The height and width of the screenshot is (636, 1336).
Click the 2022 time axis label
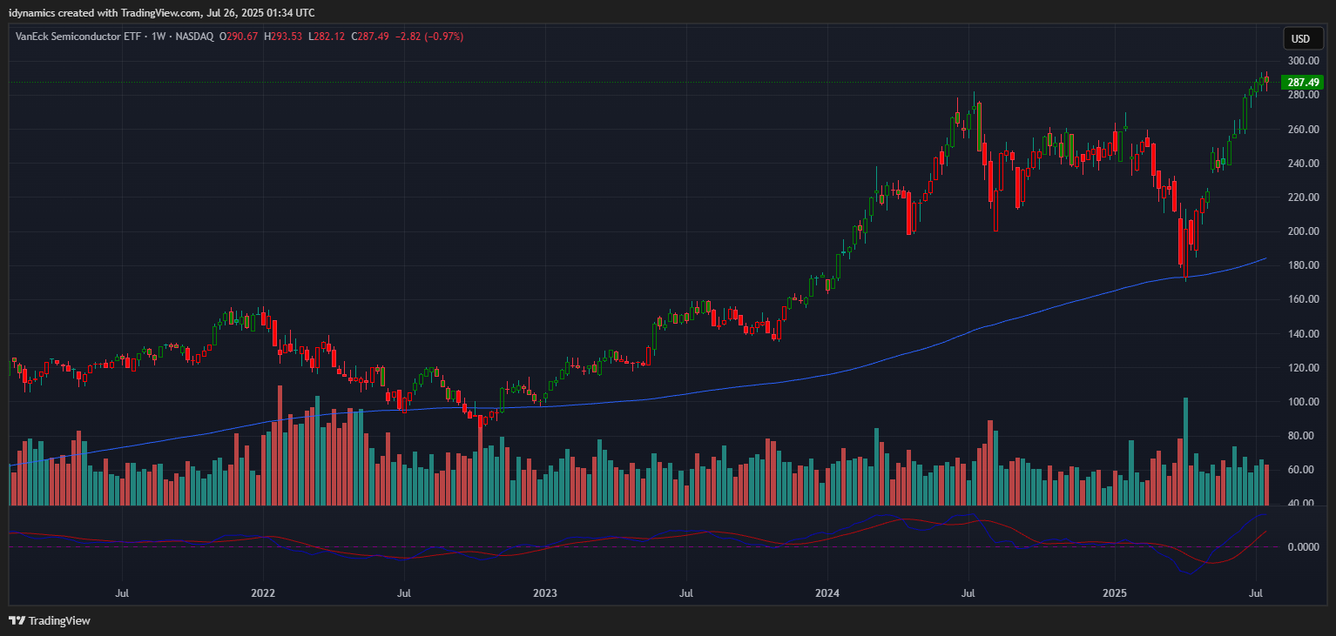263,593
